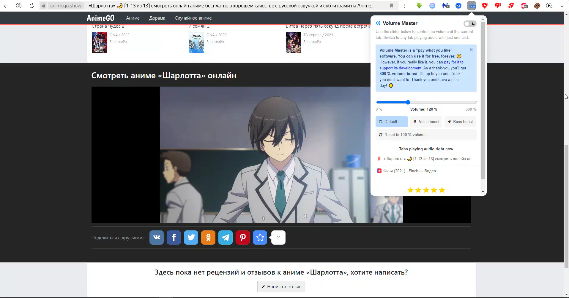Click the AnimeGO logo
569x298 pixels.
(x=100, y=18)
